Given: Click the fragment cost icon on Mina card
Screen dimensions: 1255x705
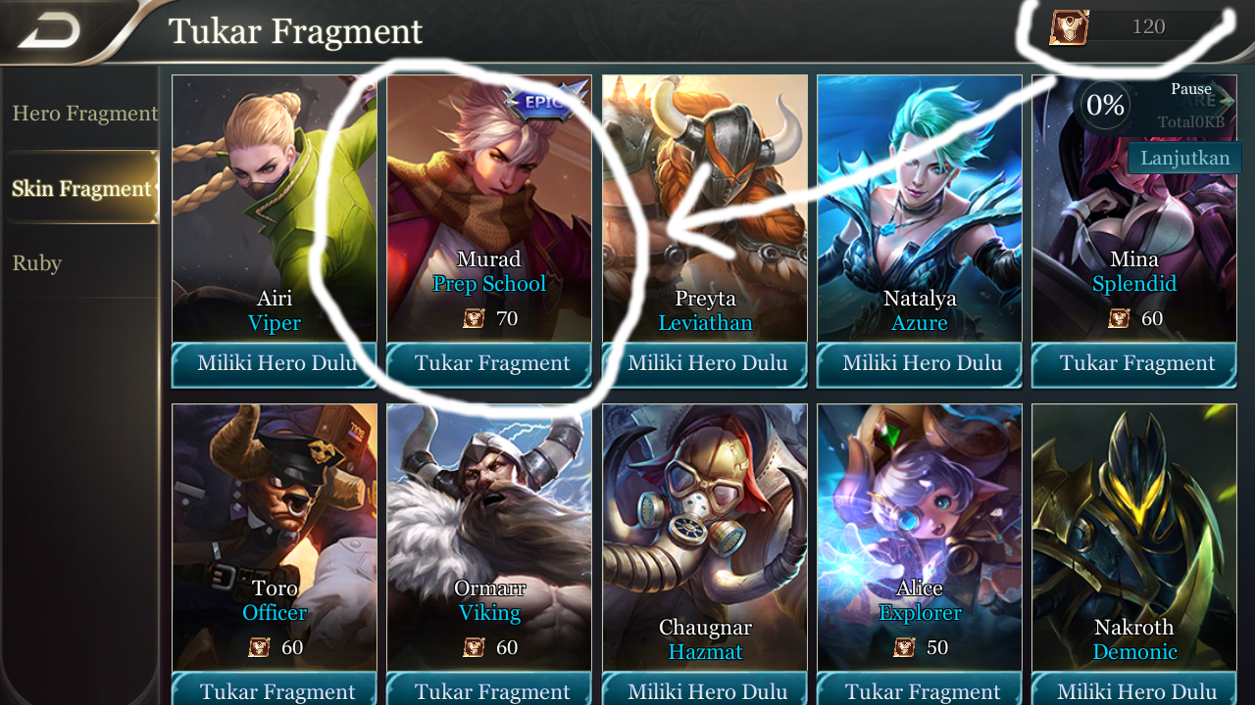Looking at the screenshot, I should tap(1120, 318).
